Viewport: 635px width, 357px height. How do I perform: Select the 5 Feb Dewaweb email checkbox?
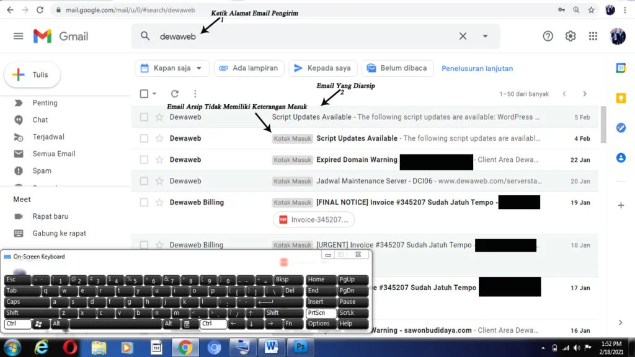[x=144, y=117]
